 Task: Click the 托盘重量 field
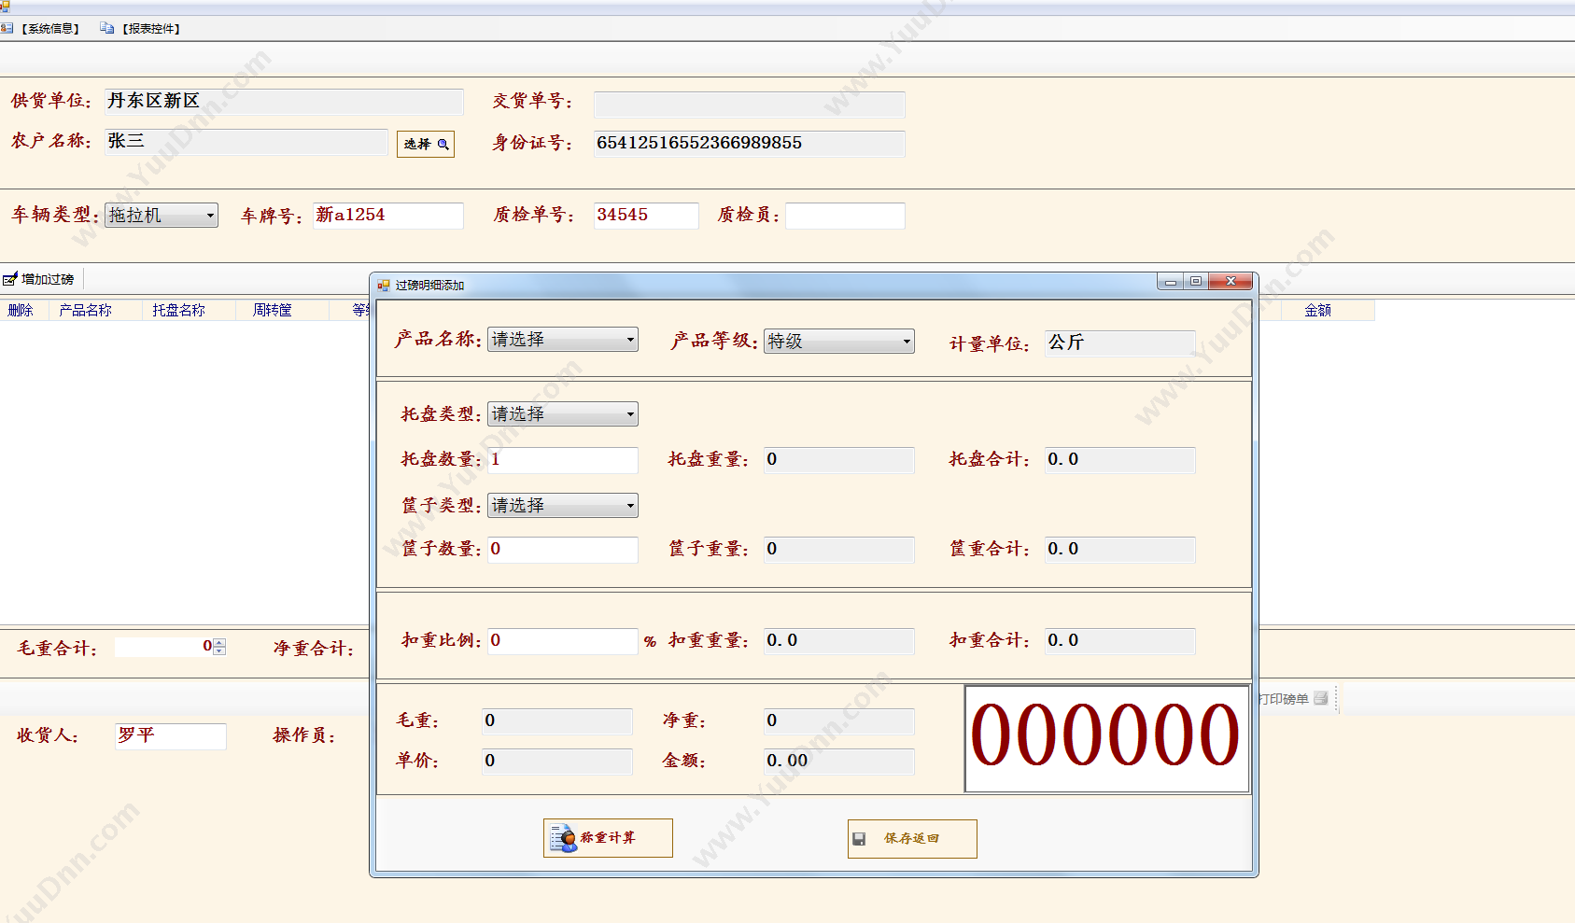coord(839,460)
